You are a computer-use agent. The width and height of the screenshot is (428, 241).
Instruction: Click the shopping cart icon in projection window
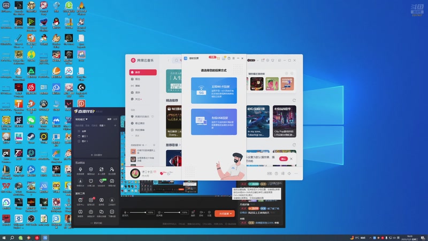tap(218, 58)
